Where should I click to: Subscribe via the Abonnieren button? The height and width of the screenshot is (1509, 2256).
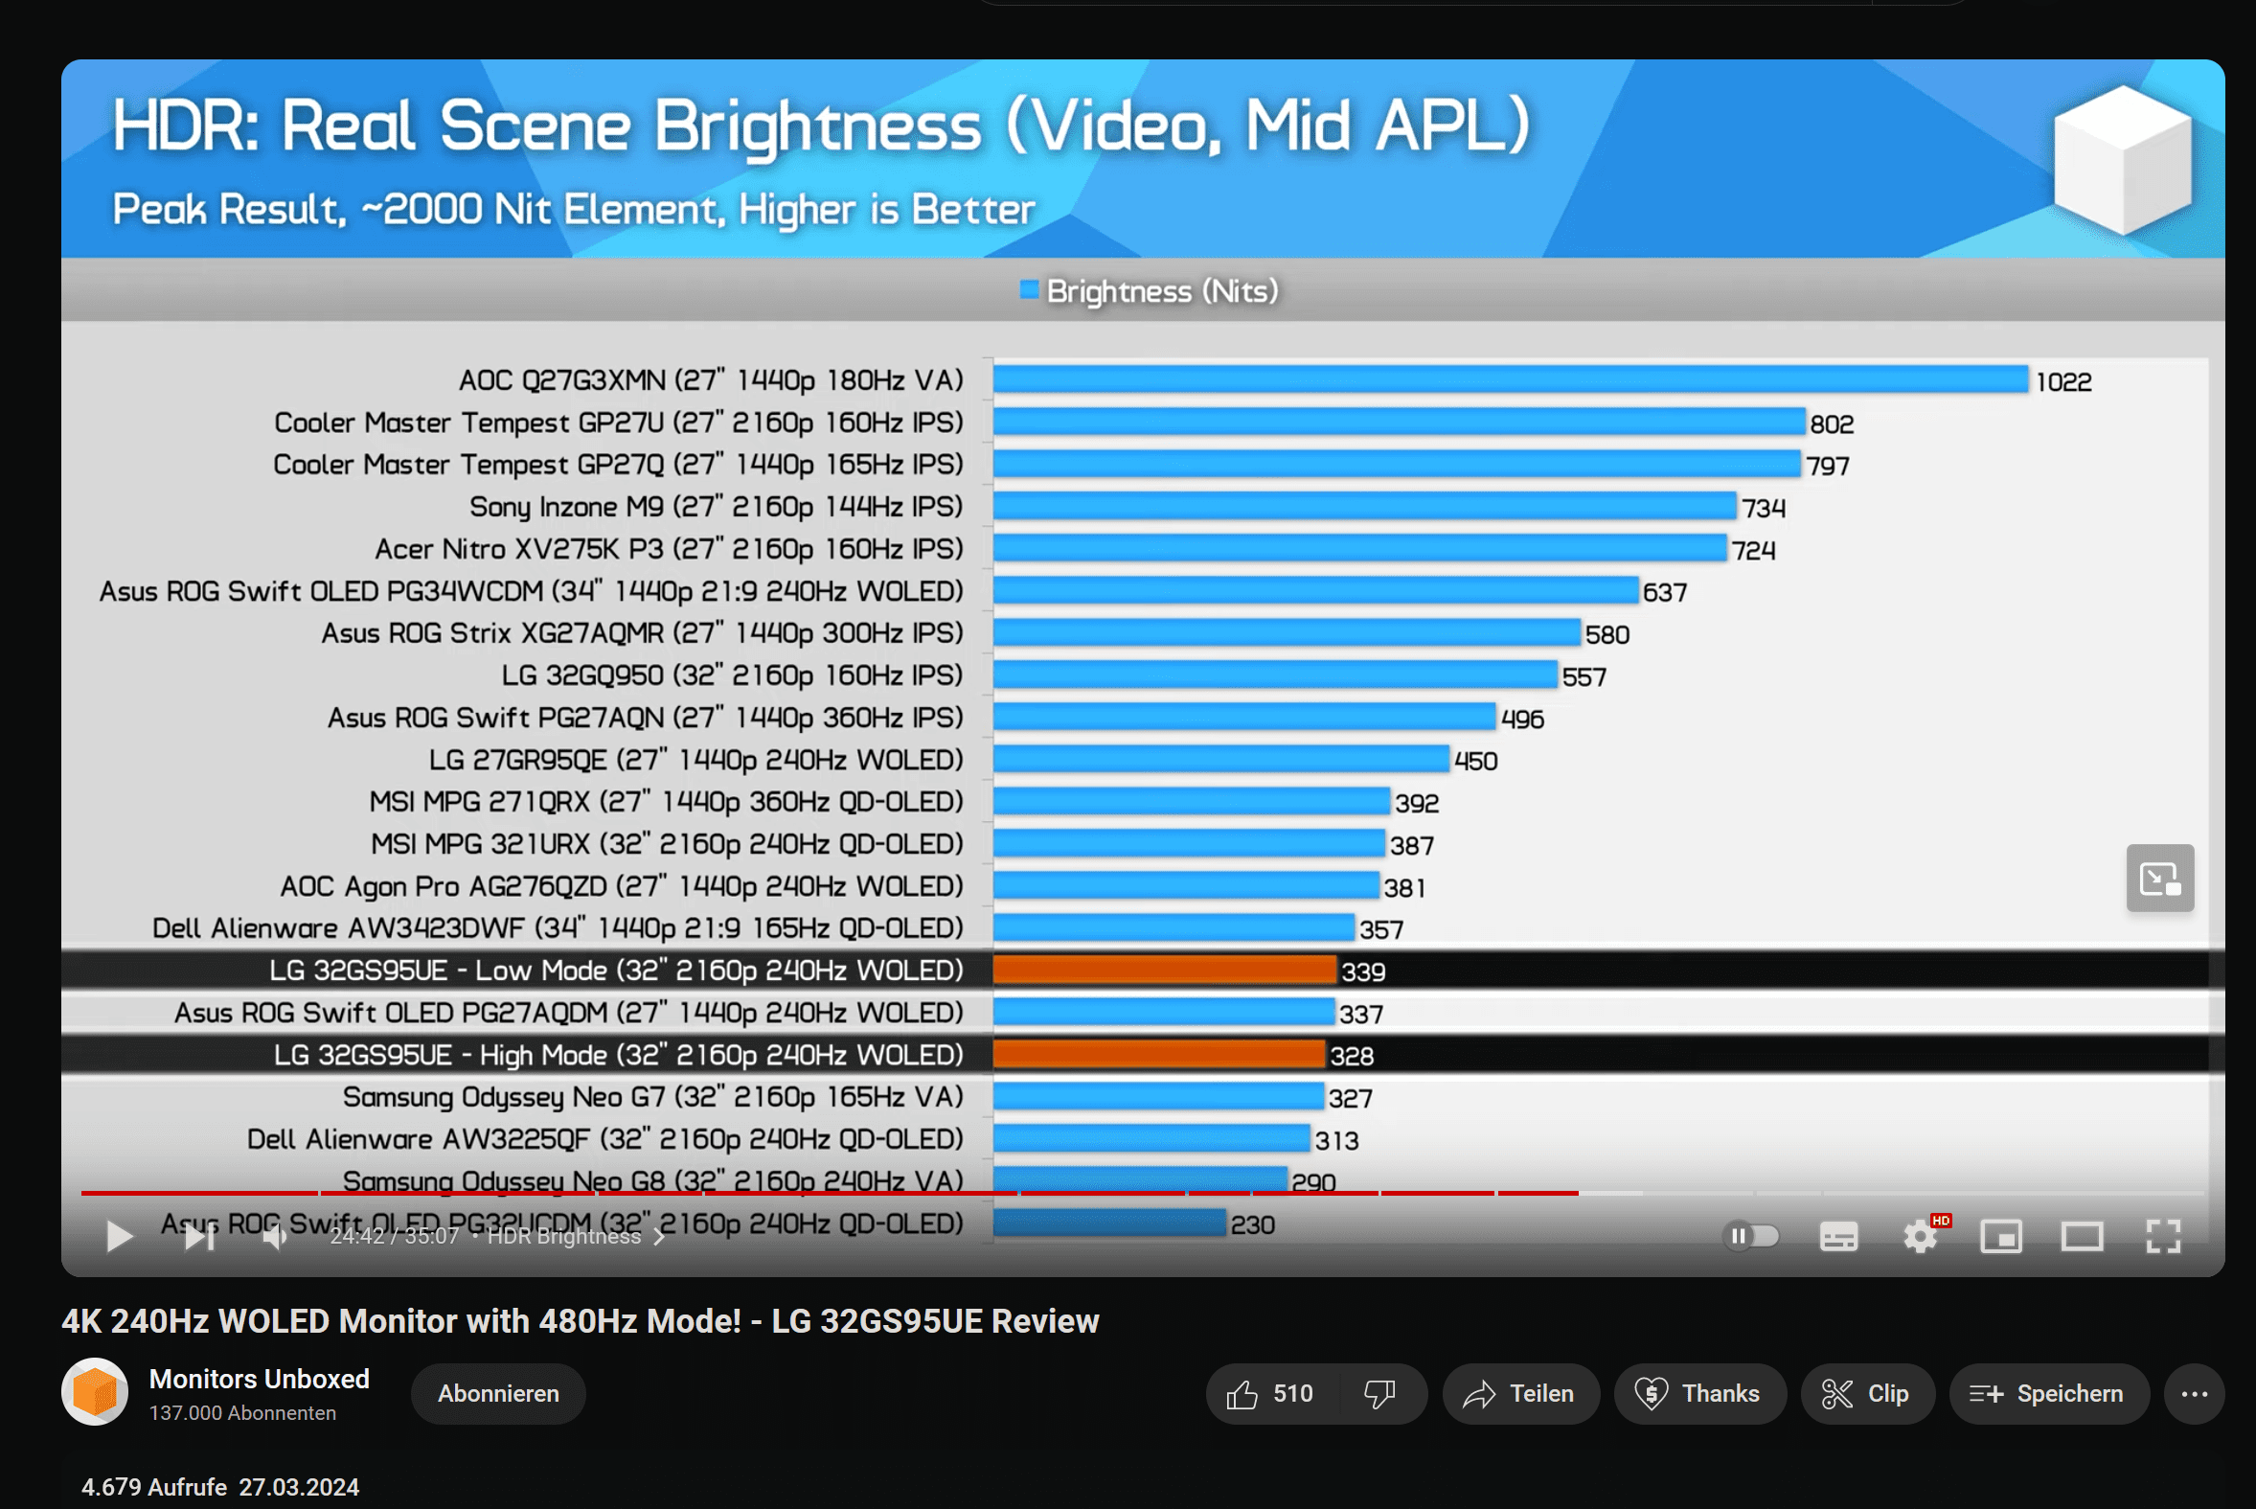coord(498,1393)
